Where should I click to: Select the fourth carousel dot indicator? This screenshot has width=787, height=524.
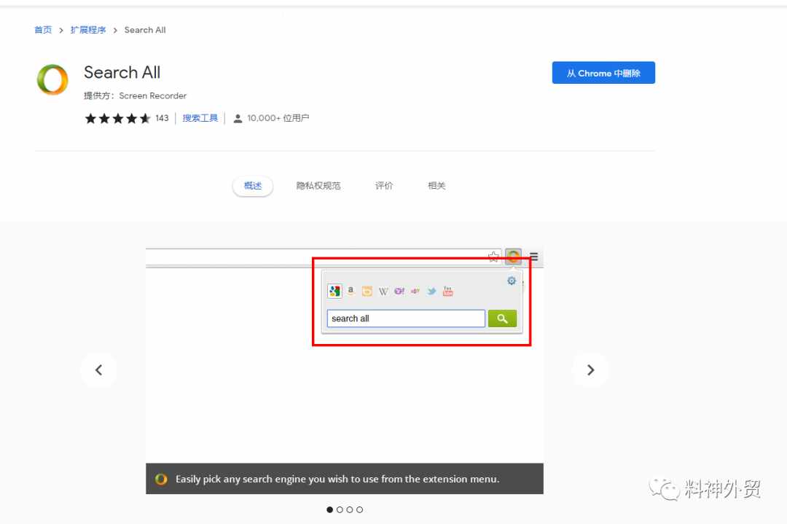(359, 509)
